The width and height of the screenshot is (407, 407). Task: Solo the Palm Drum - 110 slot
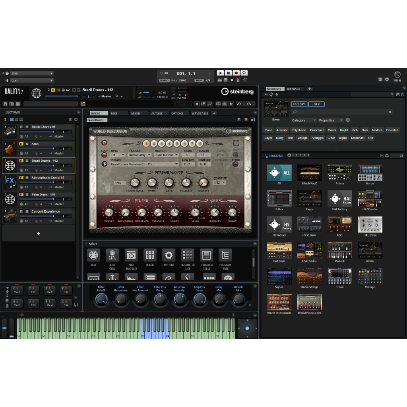27,195
